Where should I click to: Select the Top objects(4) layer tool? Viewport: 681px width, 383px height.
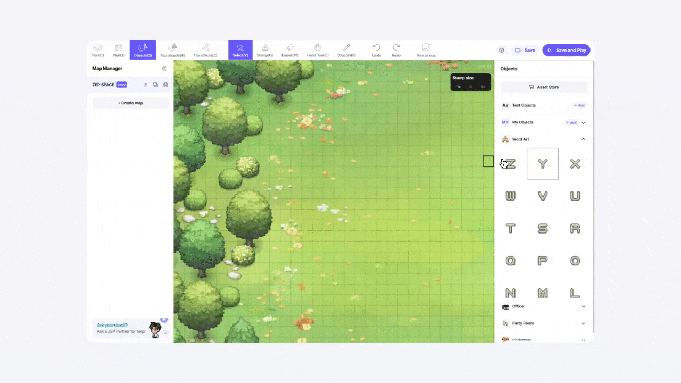tap(172, 50)
